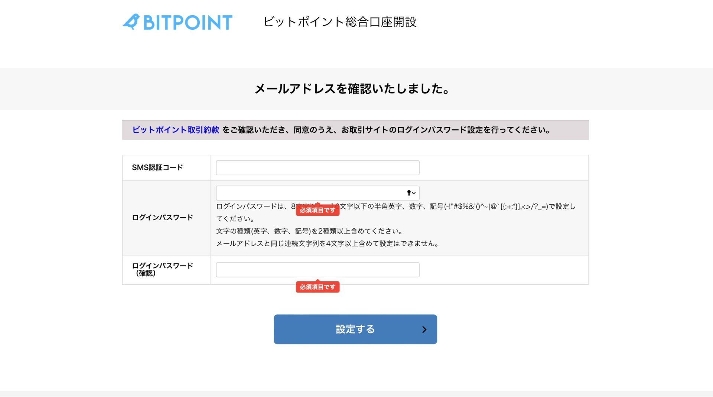
Task: Focus the SMS認証コード input field
Action: 318,168
